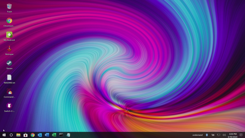Image resolution: width=245 pixels, height=138 pixels.
Task: Click the Retropie joystick desktop icon
Action: 9,49
